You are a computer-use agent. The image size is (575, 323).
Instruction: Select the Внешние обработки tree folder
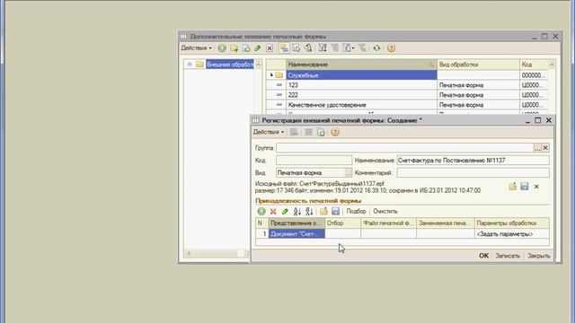pos(230,65)
